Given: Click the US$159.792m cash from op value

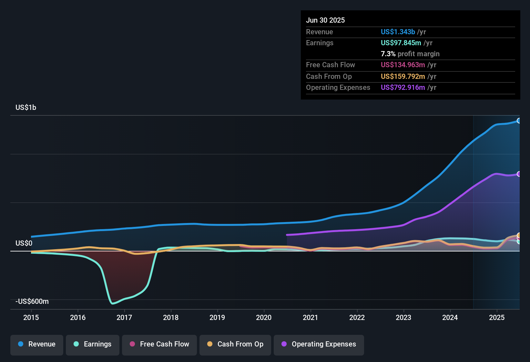Looking at the screenshot, I should [x=403, y=76].
